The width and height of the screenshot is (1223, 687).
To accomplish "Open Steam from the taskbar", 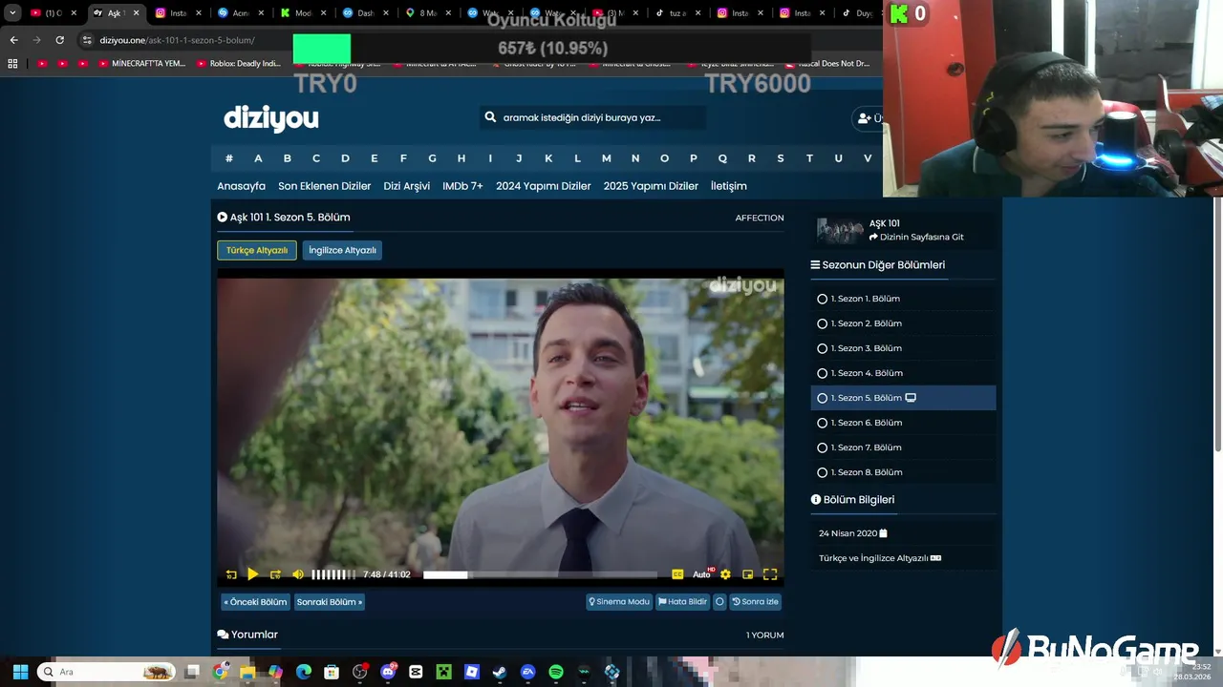I will (x=500, y=672).
